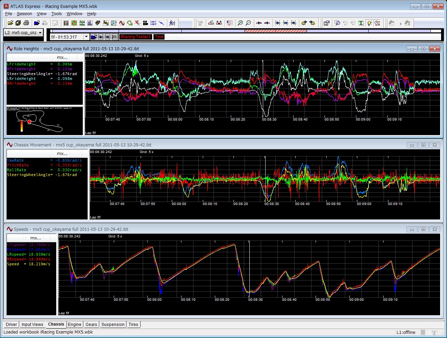Click the open workbook folder icon
Image resolution: width=447 pixels, height=338 pixels.
coord(10,23)
